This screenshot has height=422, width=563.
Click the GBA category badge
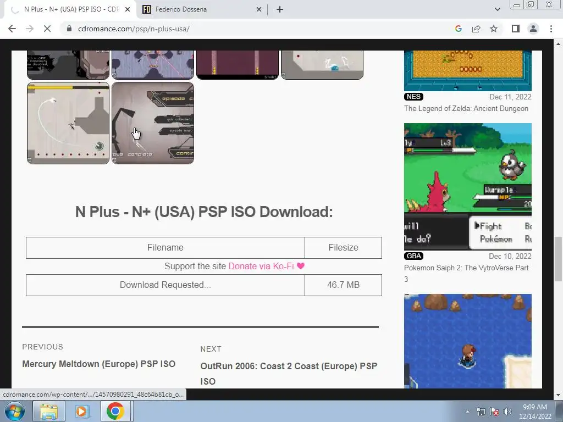(413, 256)
